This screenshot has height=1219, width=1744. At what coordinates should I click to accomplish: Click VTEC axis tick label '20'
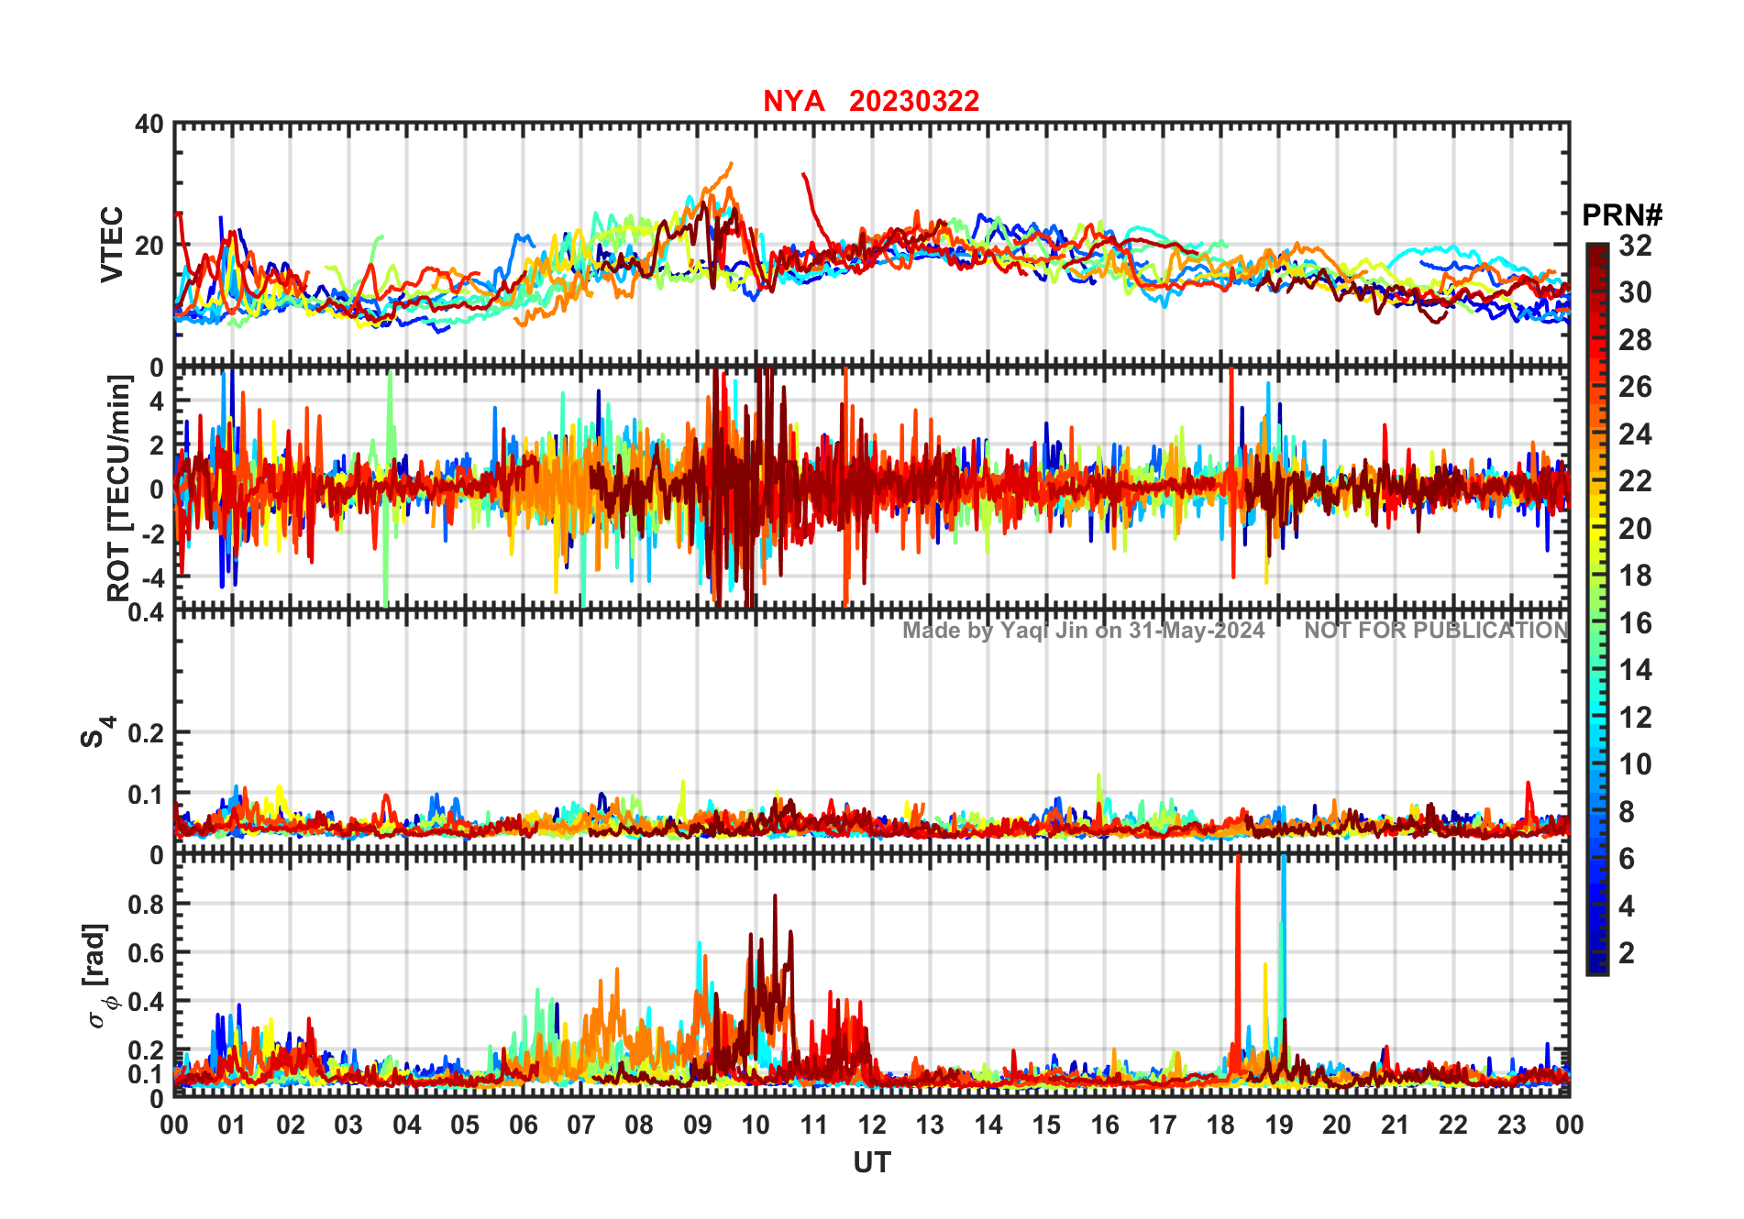coord(149,246)
